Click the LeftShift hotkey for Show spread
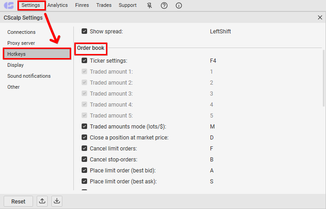 click(220, 32)
